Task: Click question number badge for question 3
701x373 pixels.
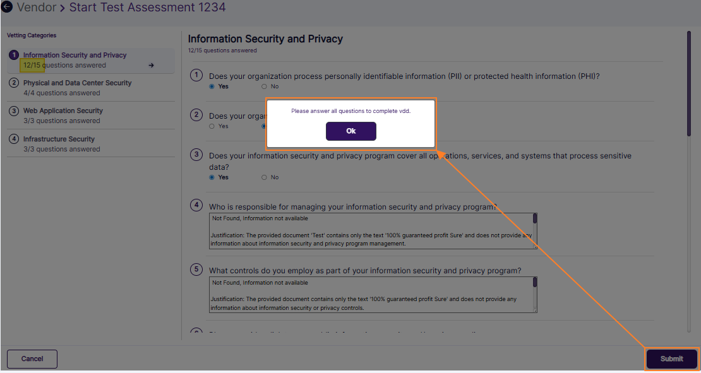Action: 196,155
